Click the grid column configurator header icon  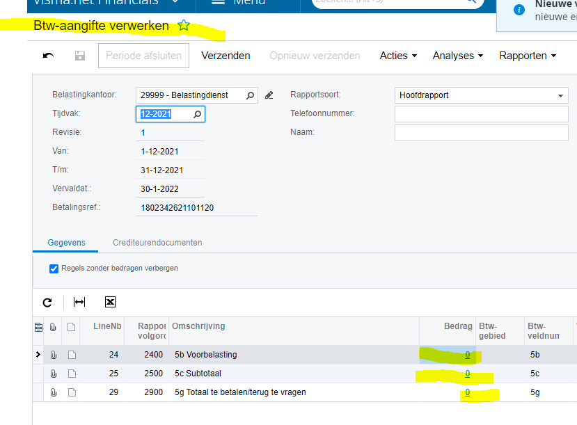pos(38,327)
